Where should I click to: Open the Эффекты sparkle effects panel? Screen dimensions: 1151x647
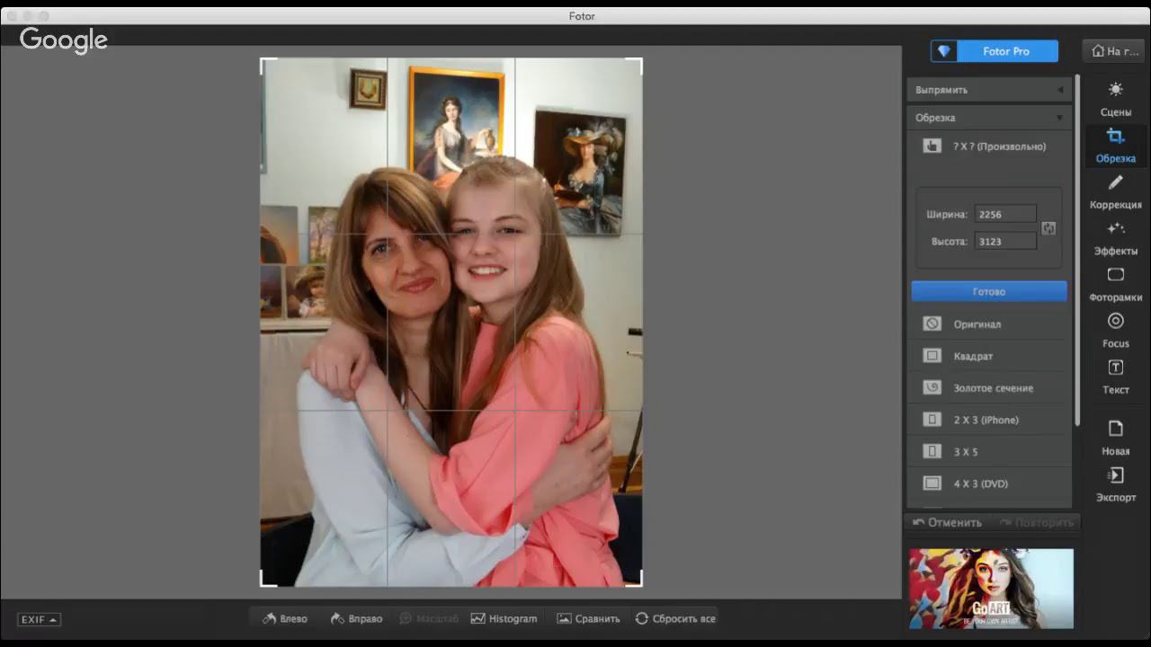[x=1115, y=238]
